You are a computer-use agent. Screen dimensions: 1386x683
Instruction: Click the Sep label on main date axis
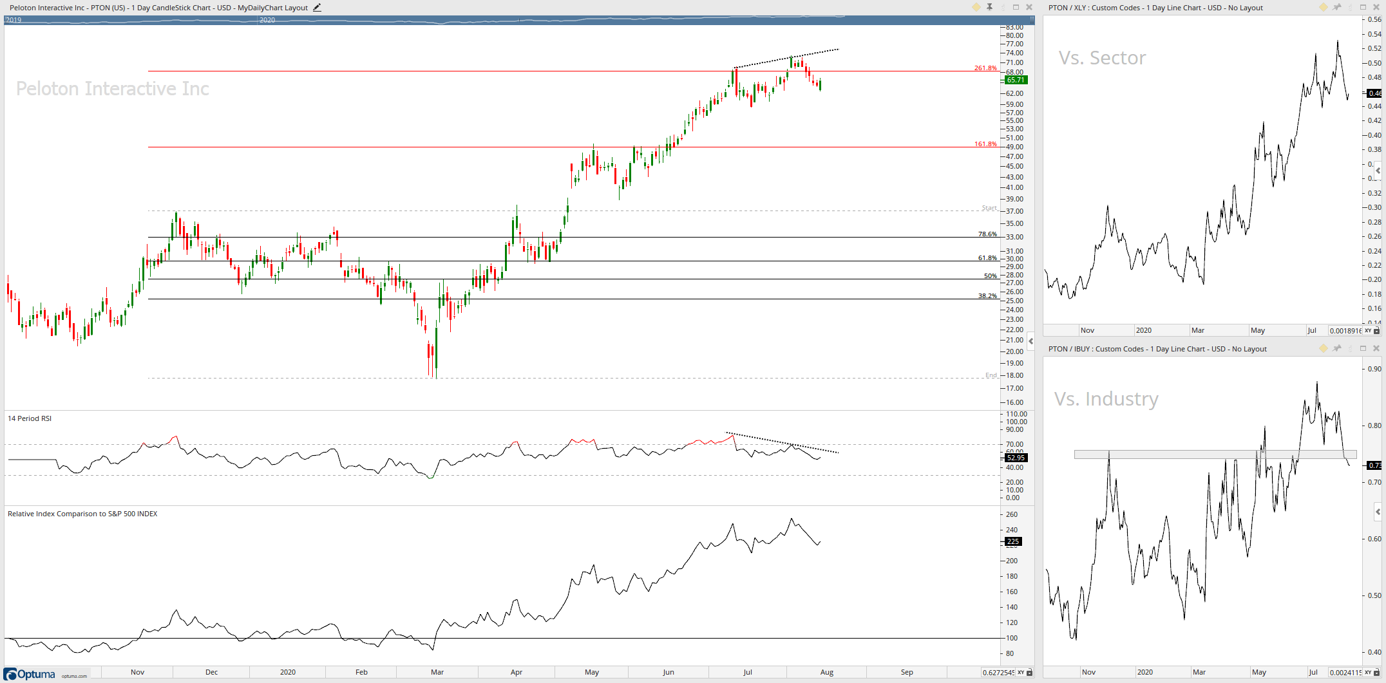907,672
